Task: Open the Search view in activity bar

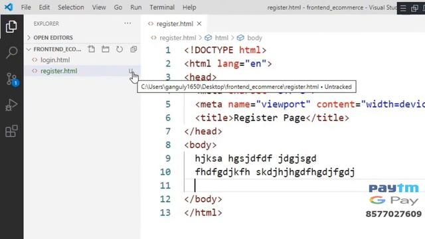Action: tap(11, 52)
